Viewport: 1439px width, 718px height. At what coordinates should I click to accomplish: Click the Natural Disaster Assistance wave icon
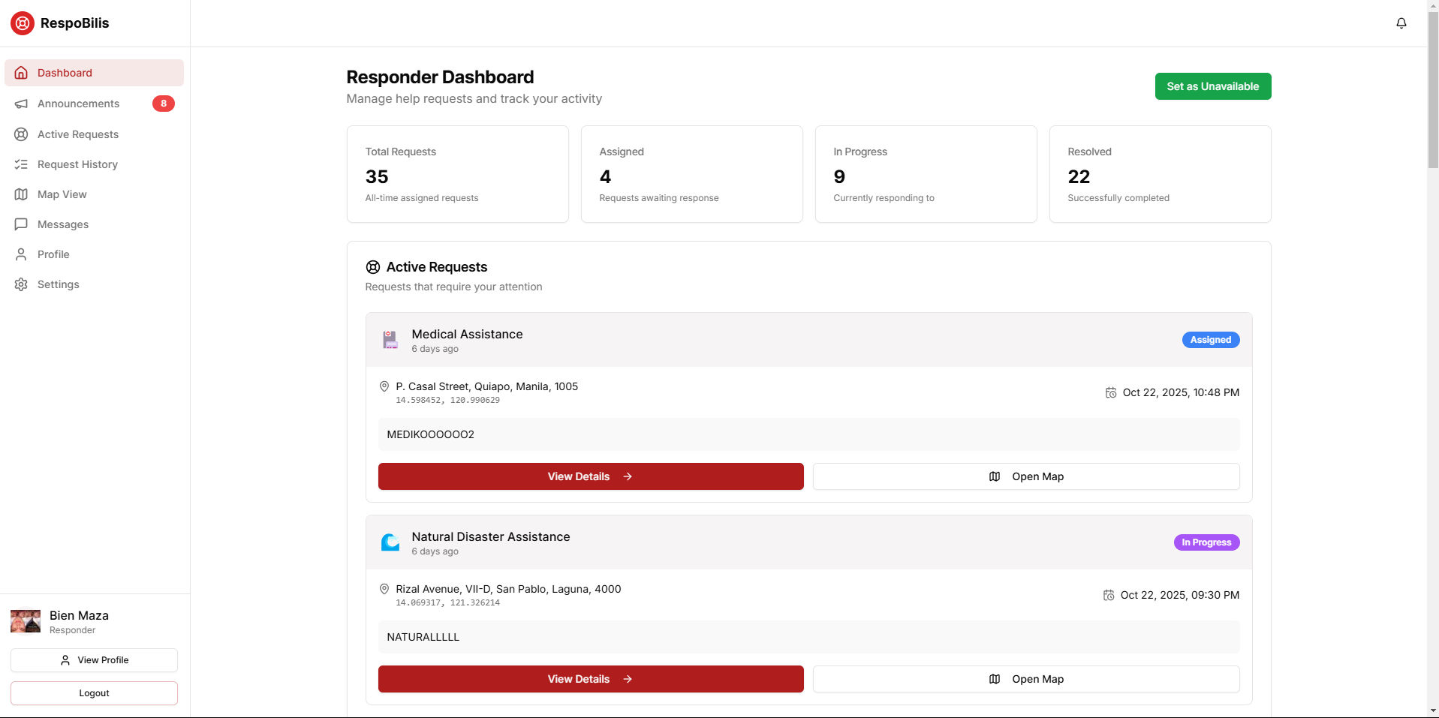390,542
